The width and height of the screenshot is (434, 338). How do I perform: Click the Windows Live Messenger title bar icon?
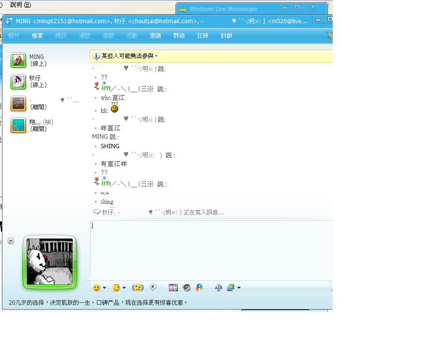pos(183,9)
